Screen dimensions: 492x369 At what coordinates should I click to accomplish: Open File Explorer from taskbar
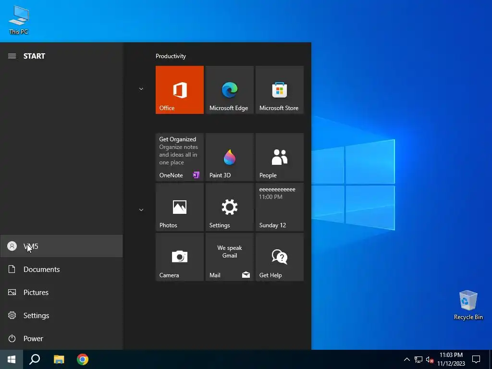click(59, 359)
